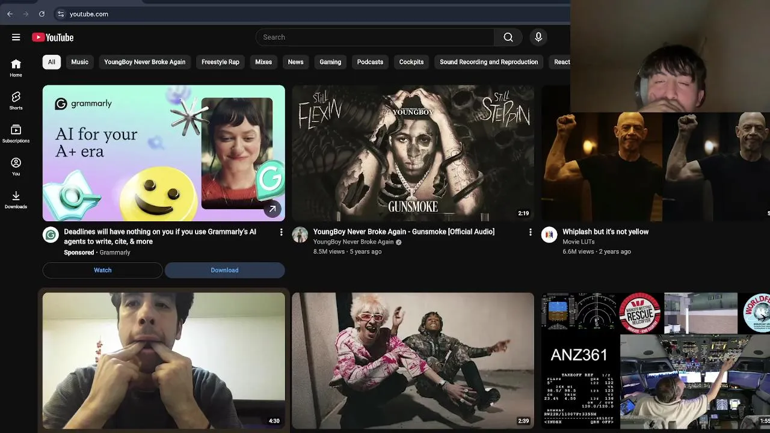Open options menu for Gunsmoke video
Screen dimensions: 770x433
(x=530, y=232)
